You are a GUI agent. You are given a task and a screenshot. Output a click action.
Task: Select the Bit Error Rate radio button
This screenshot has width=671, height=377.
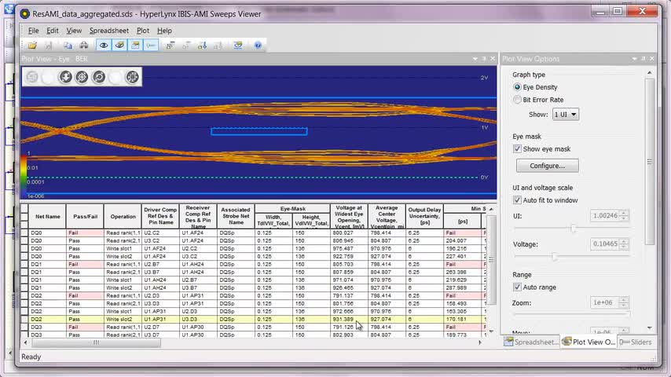pyautogui.click(x=517, y=100)
